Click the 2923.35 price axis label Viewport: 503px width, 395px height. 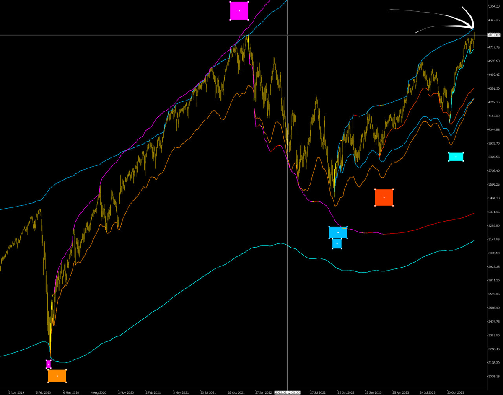(x=495, y=266)
